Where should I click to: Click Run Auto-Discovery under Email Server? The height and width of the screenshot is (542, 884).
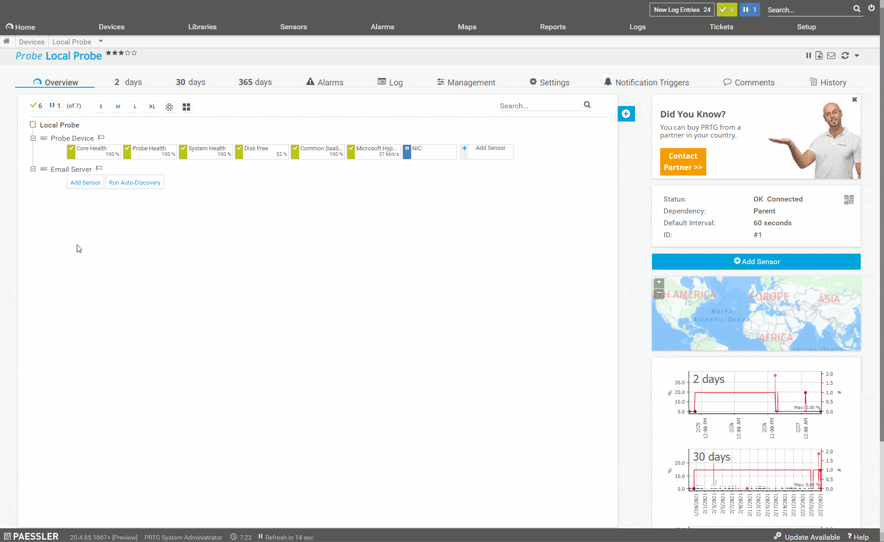pyautogui.click(x=135, y=182)
